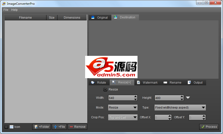This screenshot has height=134, width=223.
Task: Decrease the Width value with down arrow
Action: (135, 99)
